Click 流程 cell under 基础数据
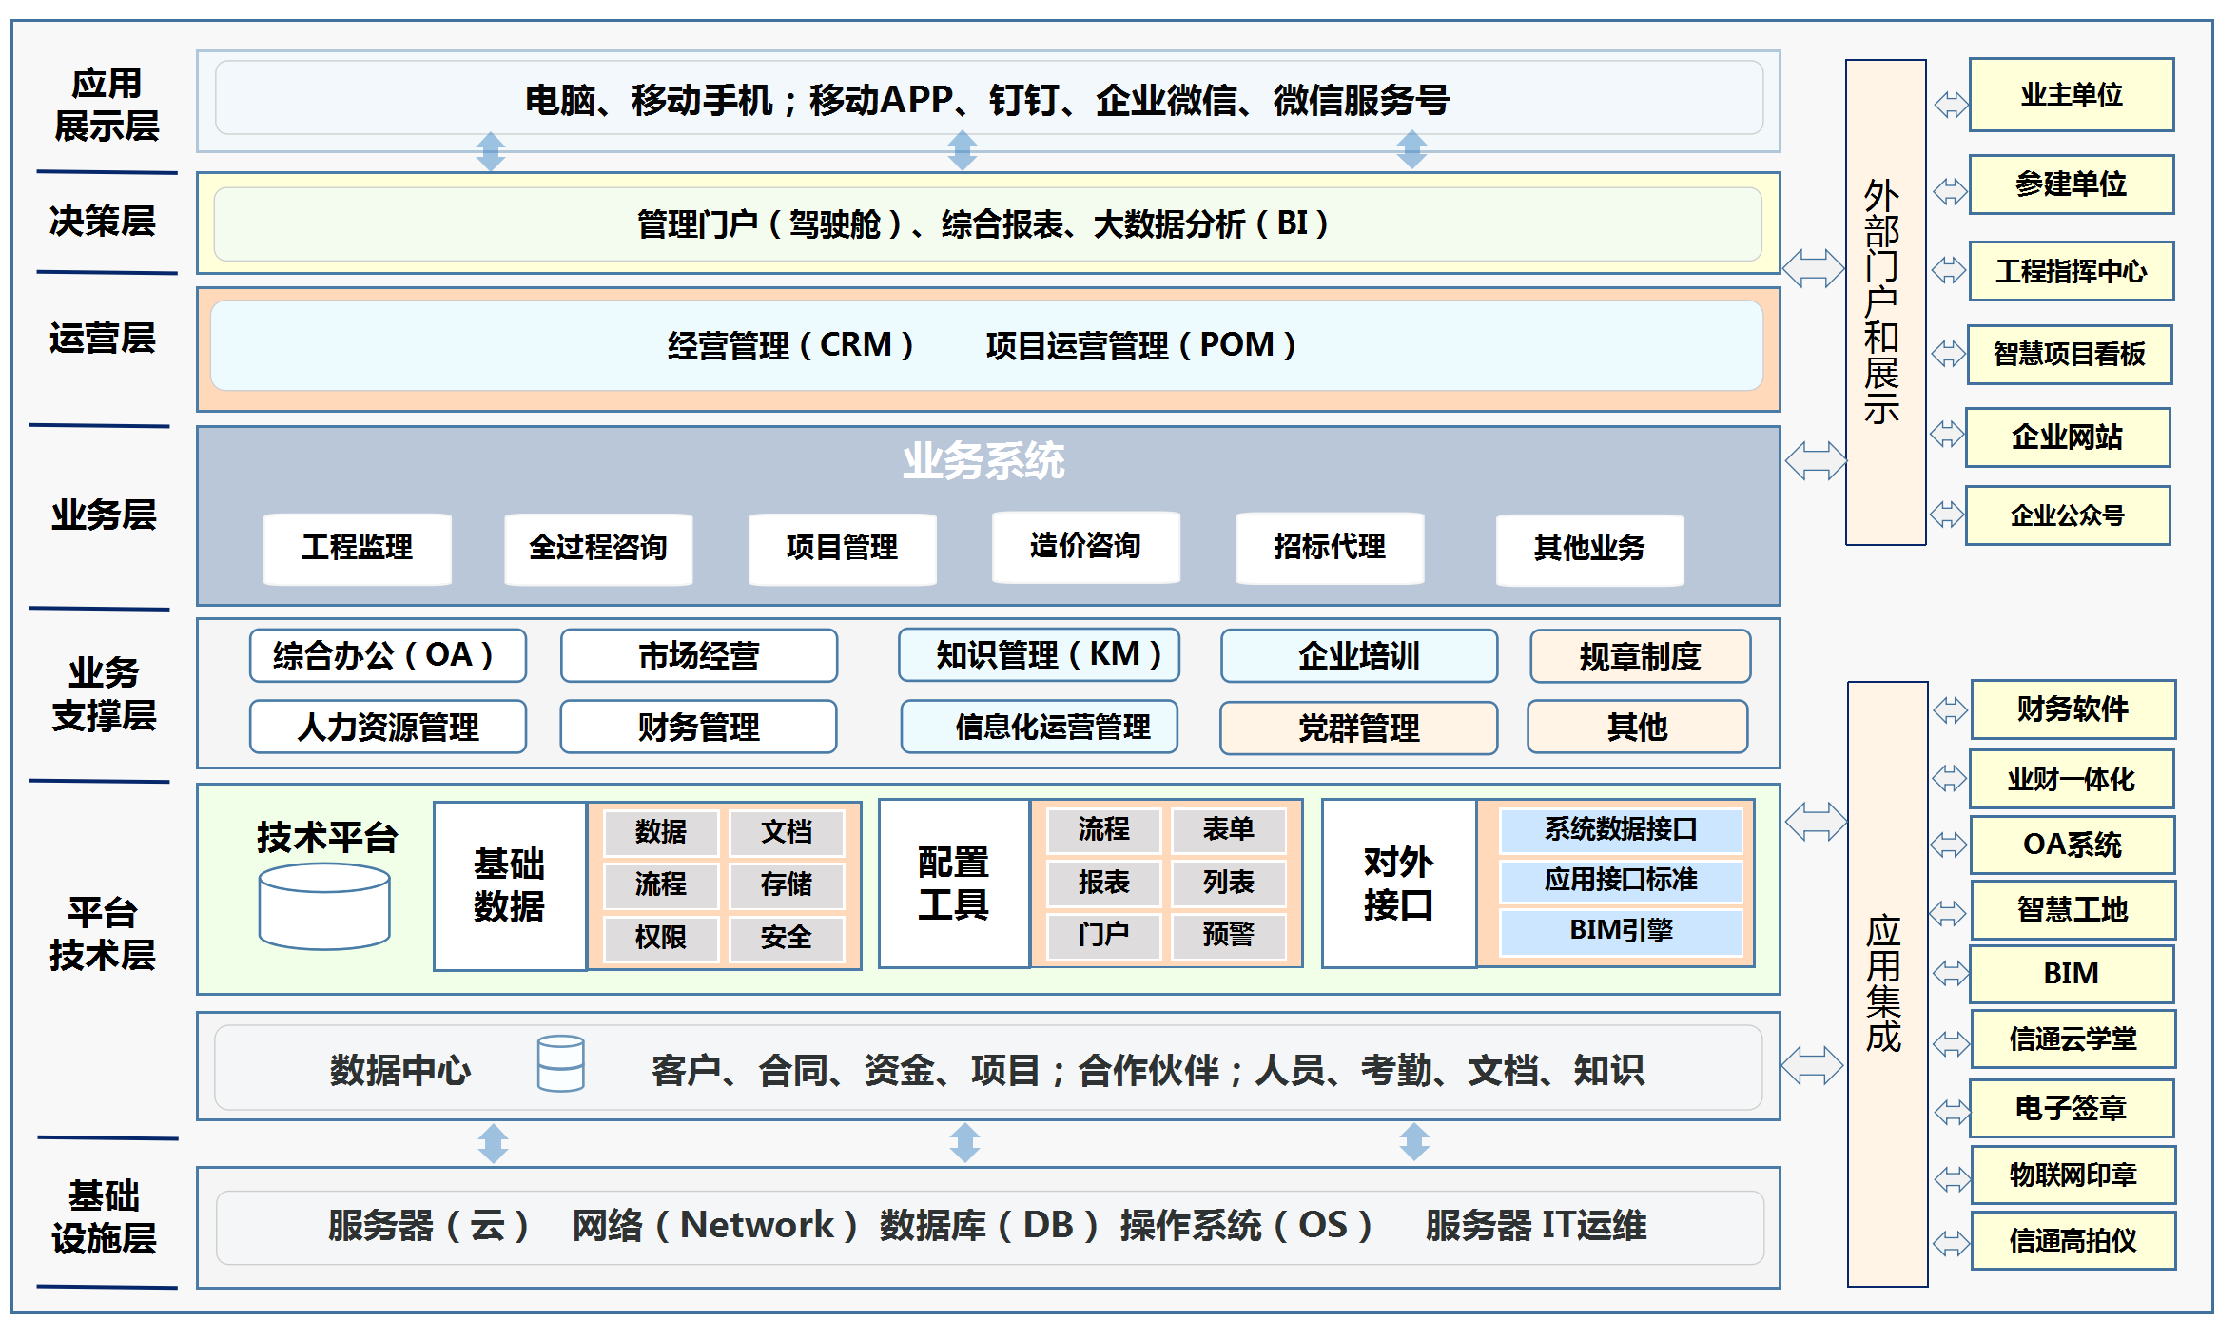 pos(661,884)
